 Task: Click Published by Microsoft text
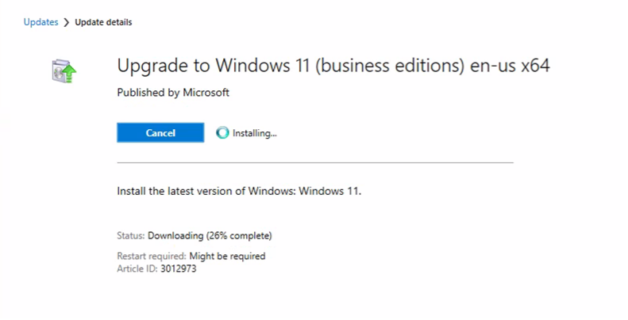[173, 93]
